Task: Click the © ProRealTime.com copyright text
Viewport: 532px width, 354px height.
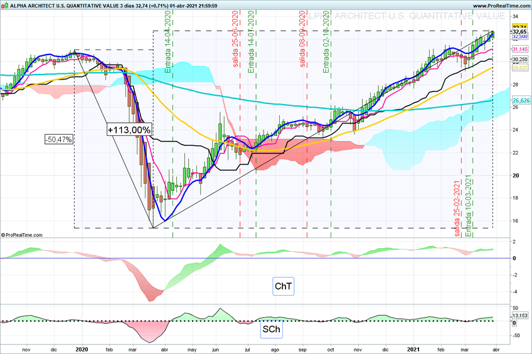Action: [x=22, y=235]
